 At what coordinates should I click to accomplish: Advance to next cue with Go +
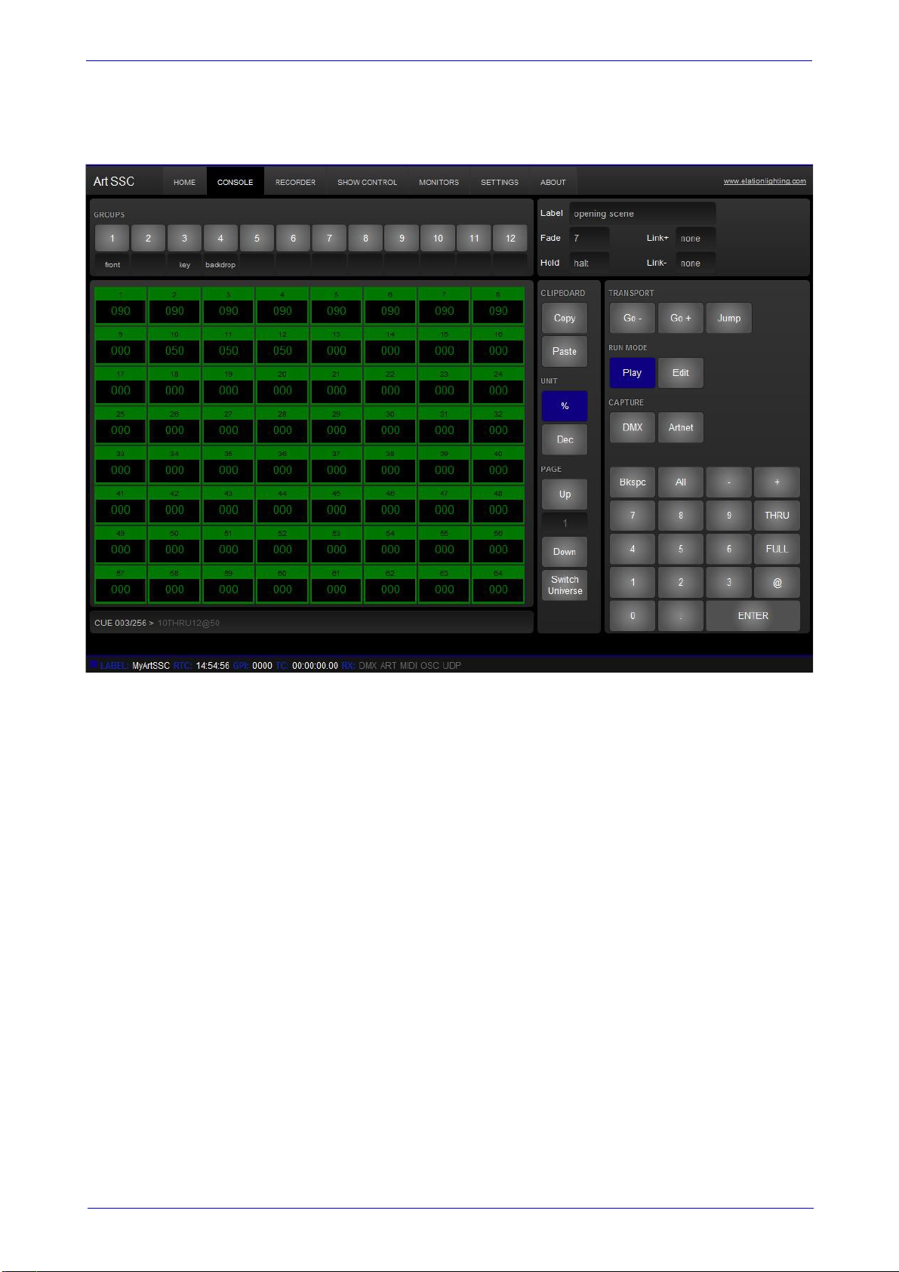click(680, 318)
